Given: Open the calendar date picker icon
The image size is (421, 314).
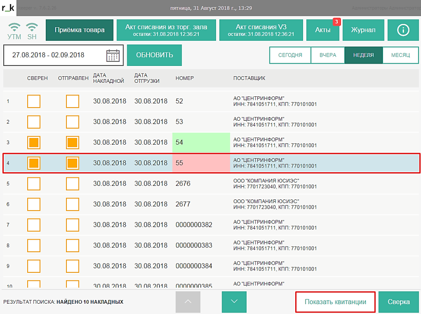Looking at the screenshot, I should (113, 55).
